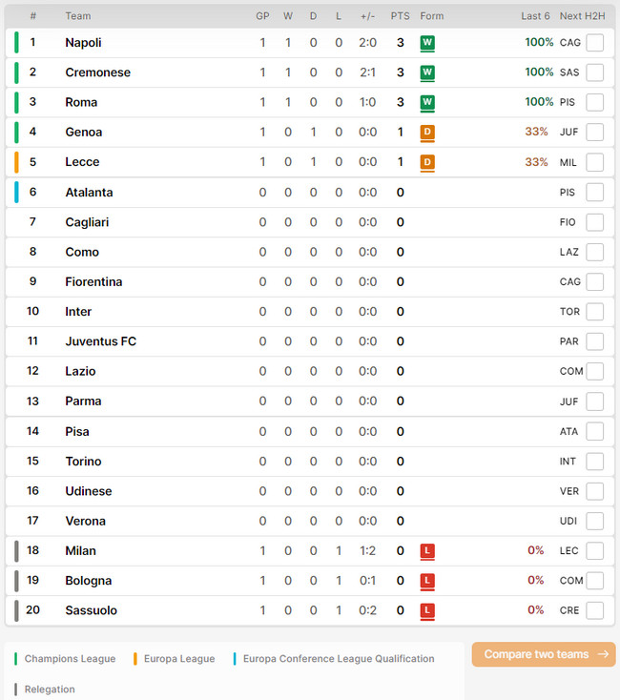Open the Fiorentina team page

click(93, 281)
